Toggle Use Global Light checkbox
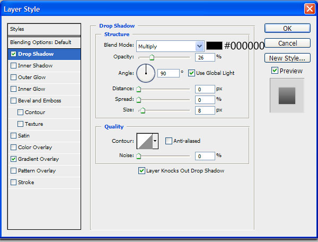 point(191,73)
